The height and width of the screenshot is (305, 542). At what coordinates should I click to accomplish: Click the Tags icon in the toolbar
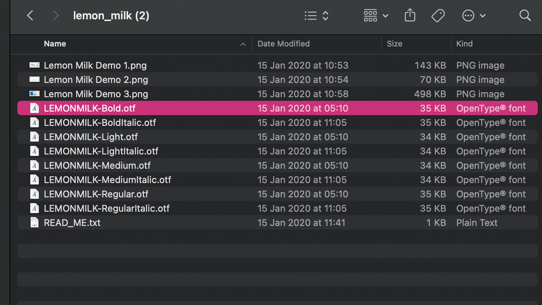438,15
